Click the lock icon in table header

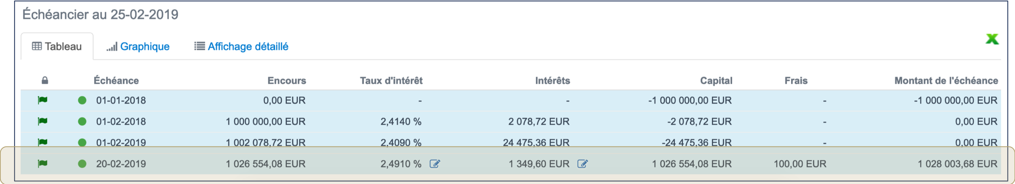45,81
